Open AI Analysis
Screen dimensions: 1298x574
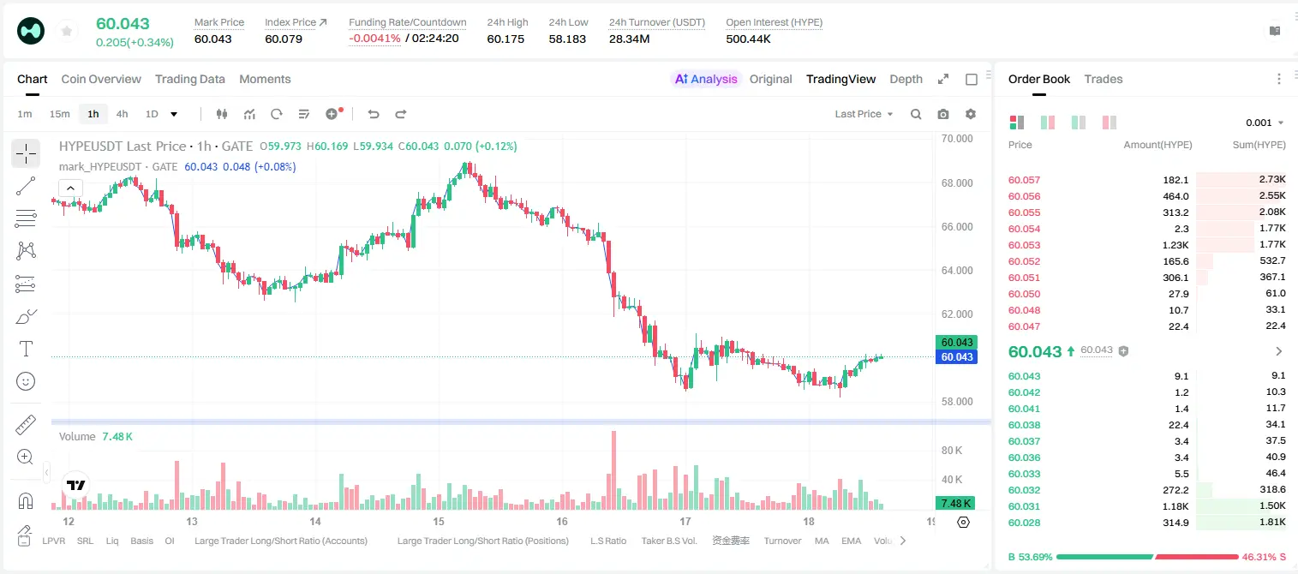pyautogui.click(x=705, y=79)
